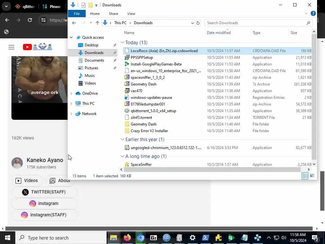Select the en-us_windows_10_enterprise_ltsc crdownload file

(x=166, y=71)
